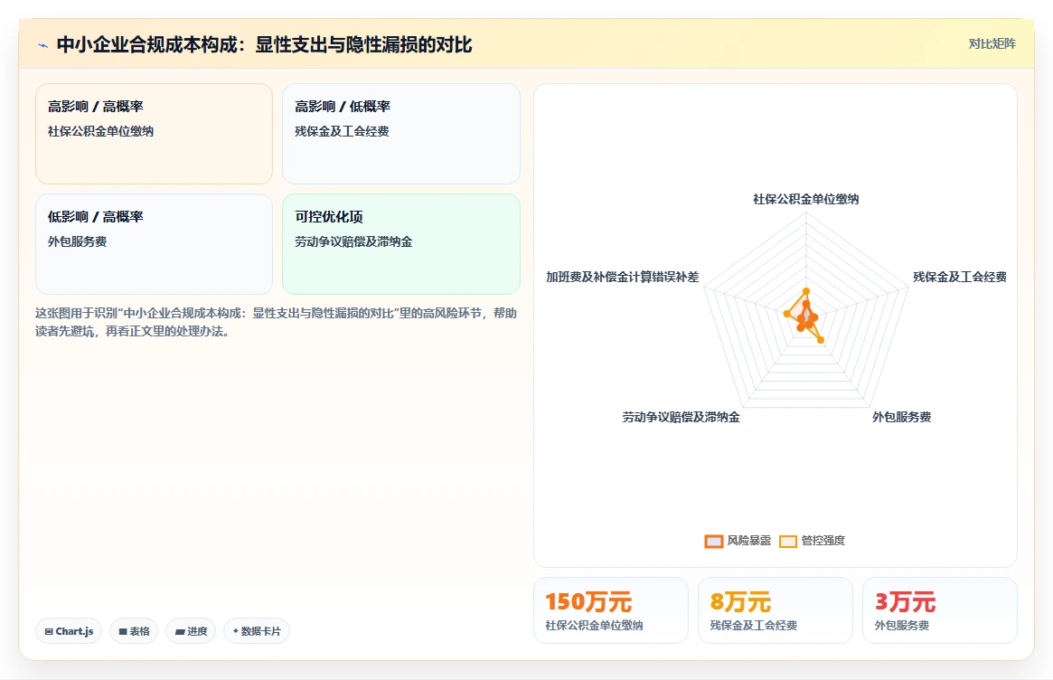The width and height of the screenshot is (1053, 680).
Task: Click the small icon before the header title
Action: point(43,45)
